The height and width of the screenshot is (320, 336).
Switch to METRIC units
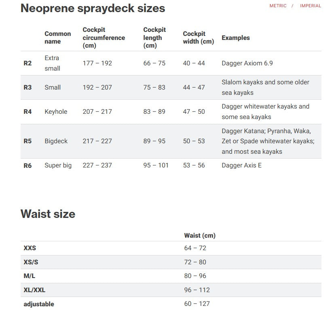278,6
